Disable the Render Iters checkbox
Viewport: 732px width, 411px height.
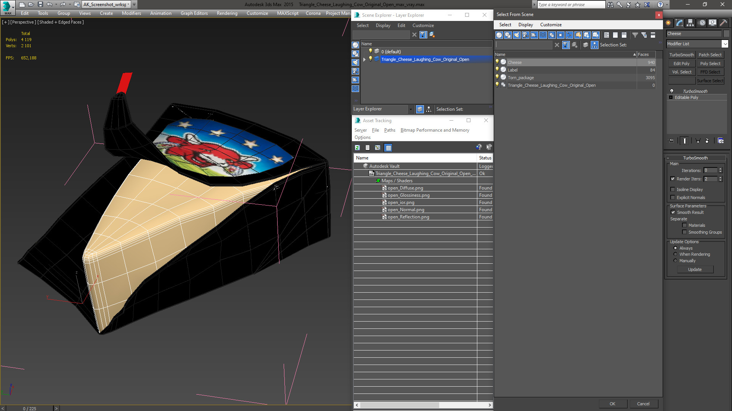[x=673, y=179]
